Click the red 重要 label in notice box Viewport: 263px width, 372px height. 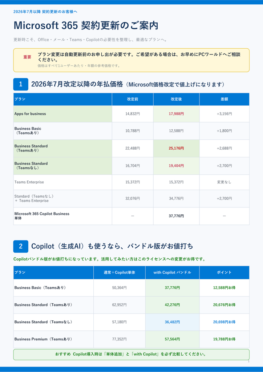(x=27, y=57)
